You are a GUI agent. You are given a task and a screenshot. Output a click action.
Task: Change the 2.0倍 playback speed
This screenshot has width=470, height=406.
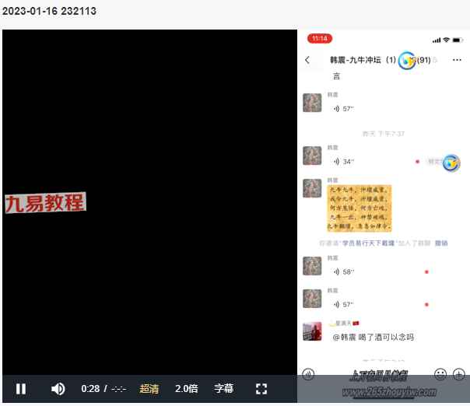pyautogui.click(x=187, y=389)
